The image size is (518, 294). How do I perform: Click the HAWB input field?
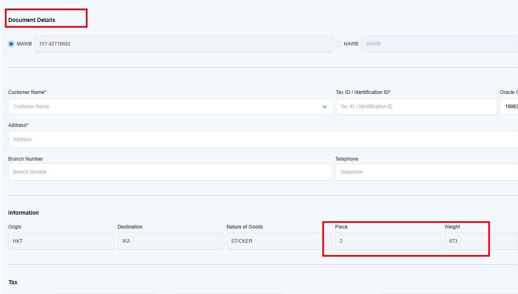(x=439, y=44)
